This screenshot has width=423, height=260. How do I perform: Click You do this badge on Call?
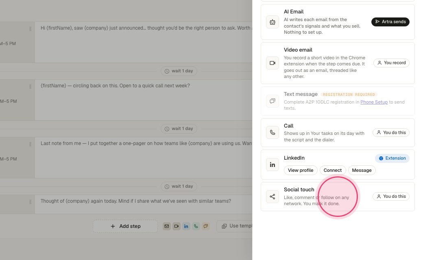point(391,132)
